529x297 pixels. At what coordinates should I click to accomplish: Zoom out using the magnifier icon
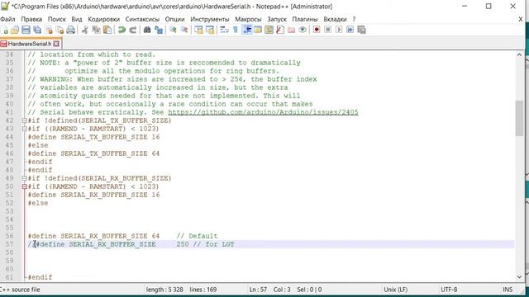[184, 30]
